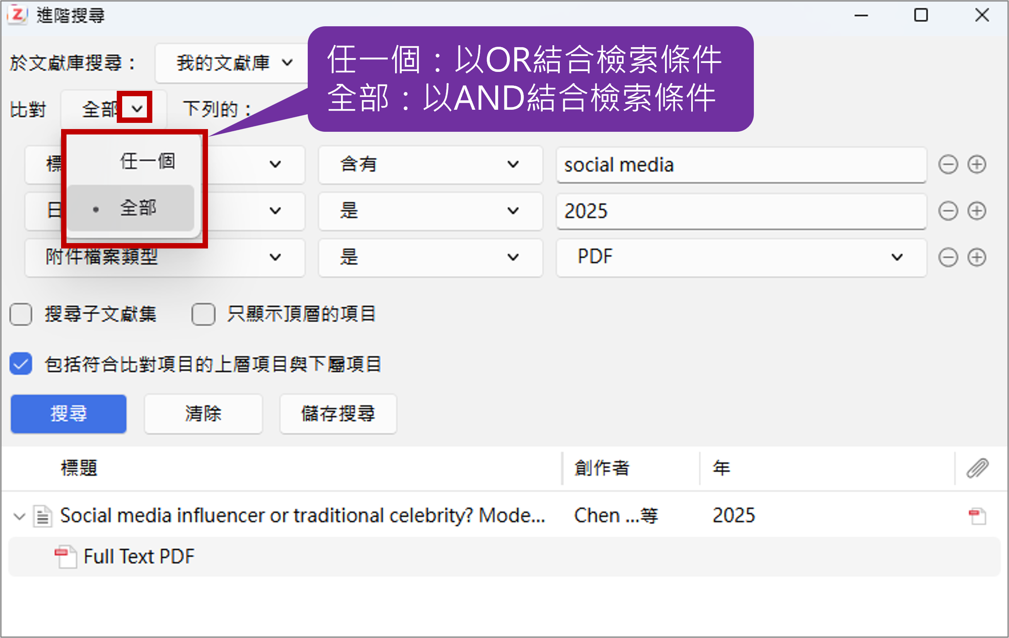The image size is (1009, 638).
Task: Remove the PDF attachment condition row
Action: (948, 257)
